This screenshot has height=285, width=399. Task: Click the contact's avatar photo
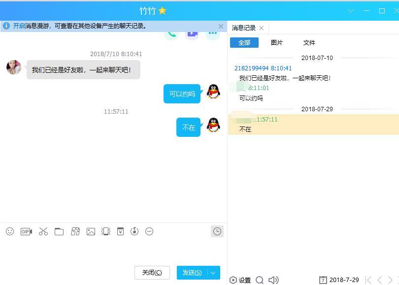click(14, 67)
